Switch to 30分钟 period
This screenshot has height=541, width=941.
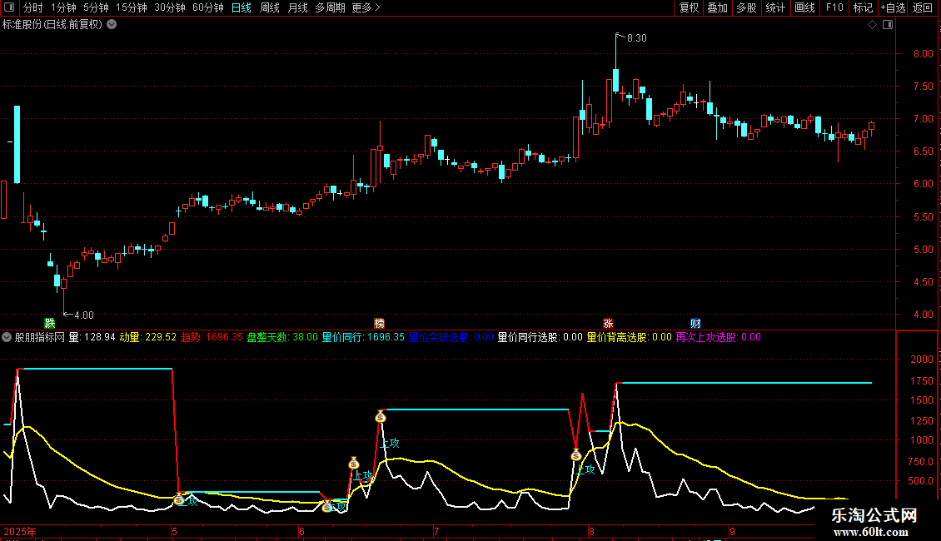click(170, 7)
